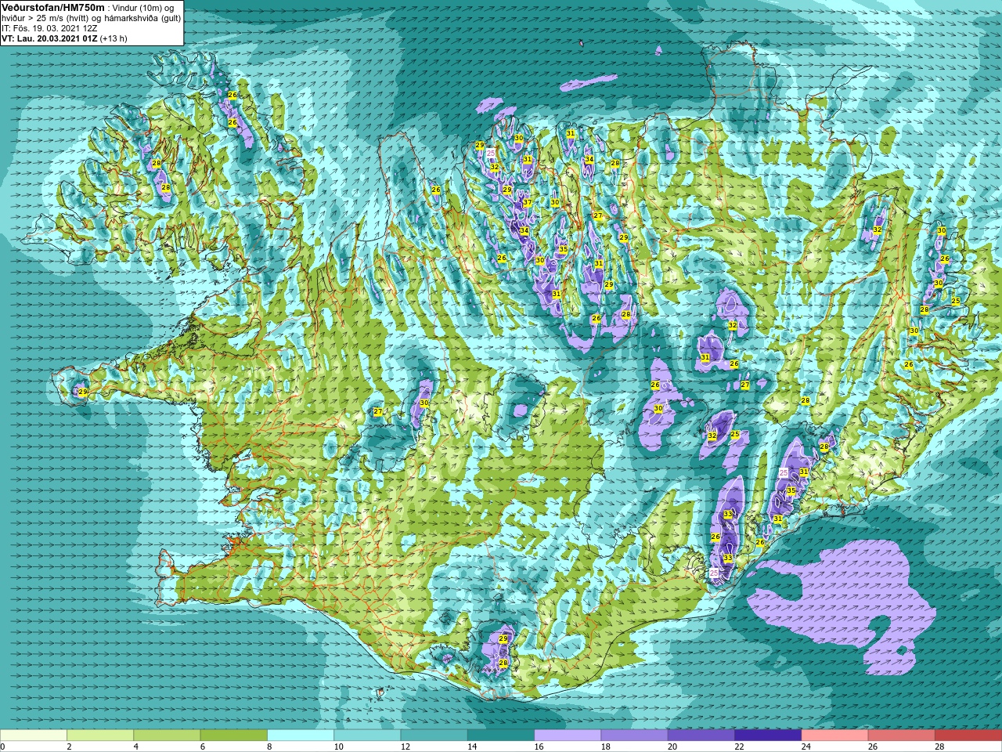Click the light lavender 16–18 legend swatch

tap(568, 736)
